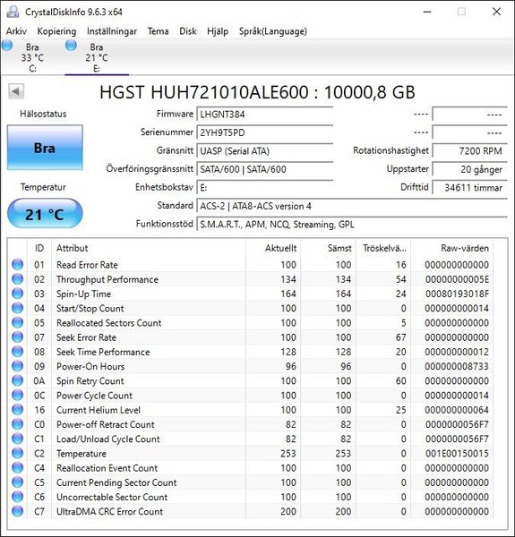Click the Aktuellt column header
The width and height of the screenshot is (515, 537).
[x=273, y=248]
